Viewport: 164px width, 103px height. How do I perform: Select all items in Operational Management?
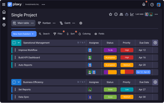click(14, 43)
